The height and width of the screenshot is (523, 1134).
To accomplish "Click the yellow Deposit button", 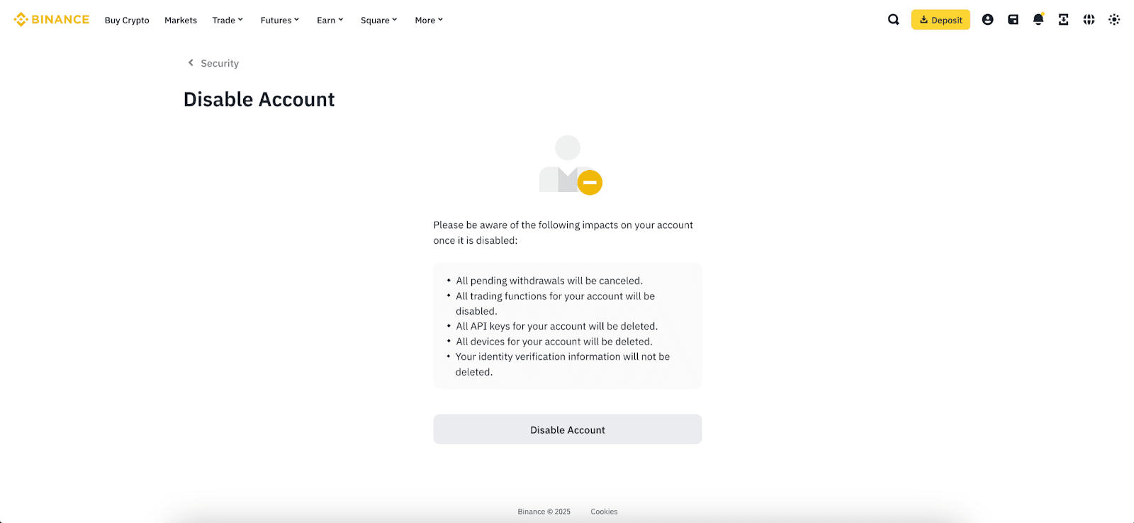I will (941, 20).
